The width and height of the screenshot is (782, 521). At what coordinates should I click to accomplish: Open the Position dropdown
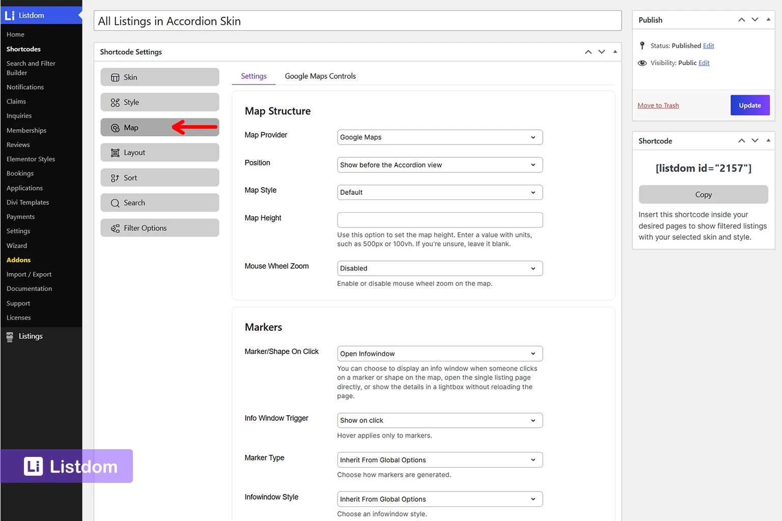[x=440, y=165]
